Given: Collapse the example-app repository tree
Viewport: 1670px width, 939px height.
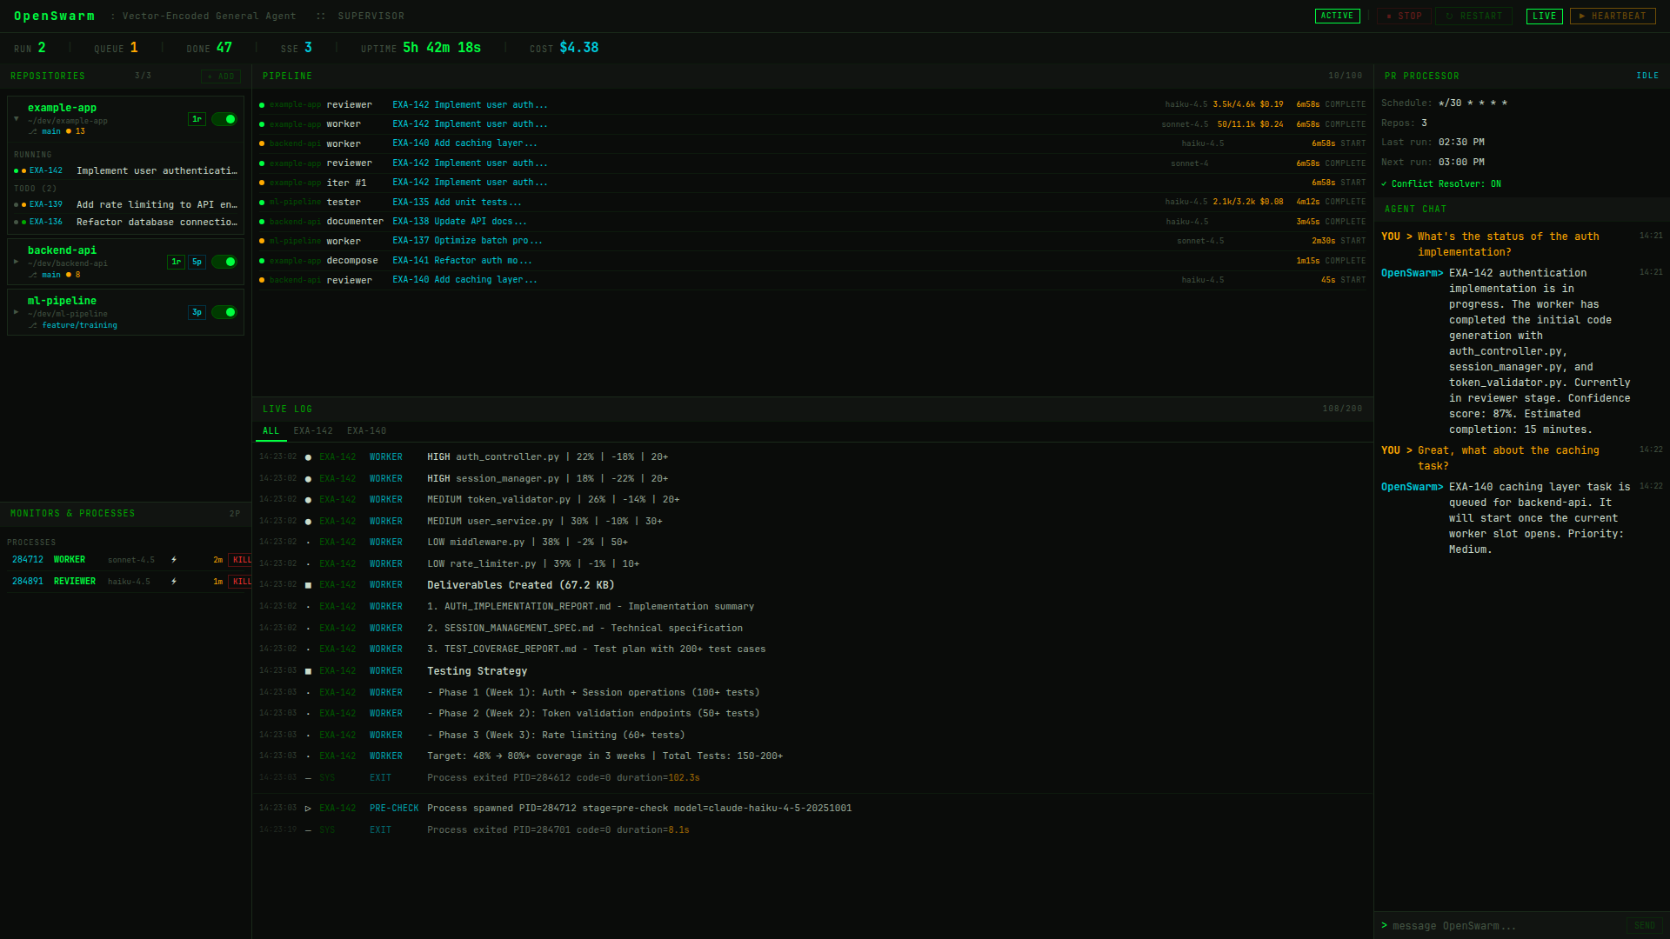Looking at the screenshot, I should pos(17,119).
